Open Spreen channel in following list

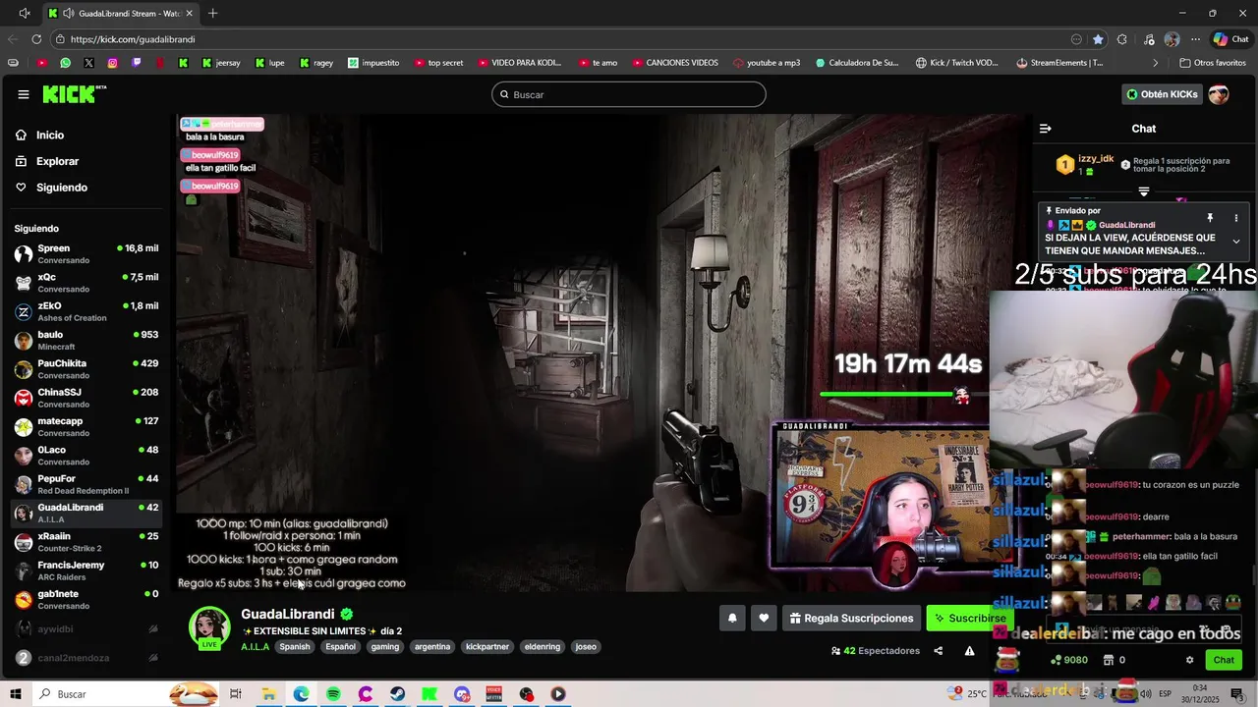[x=86, y=253]
